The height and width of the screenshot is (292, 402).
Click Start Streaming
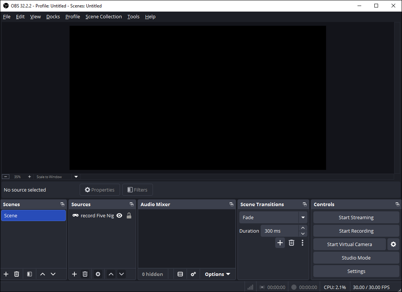[356, 217]
